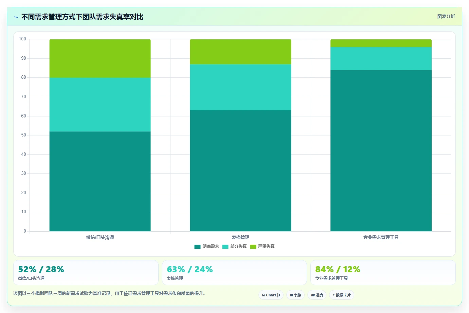Click the footnote text starting with 该图以三个模拟团队
The height and width of the screenshot is (313, 469).
[x=110, y=293]
